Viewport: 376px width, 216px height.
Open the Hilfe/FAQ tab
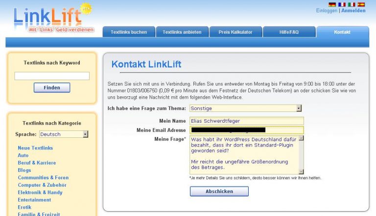[x=289, y=32]
